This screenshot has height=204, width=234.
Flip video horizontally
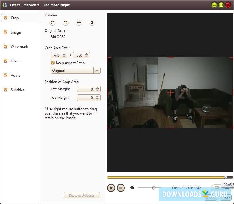point(79,22)
